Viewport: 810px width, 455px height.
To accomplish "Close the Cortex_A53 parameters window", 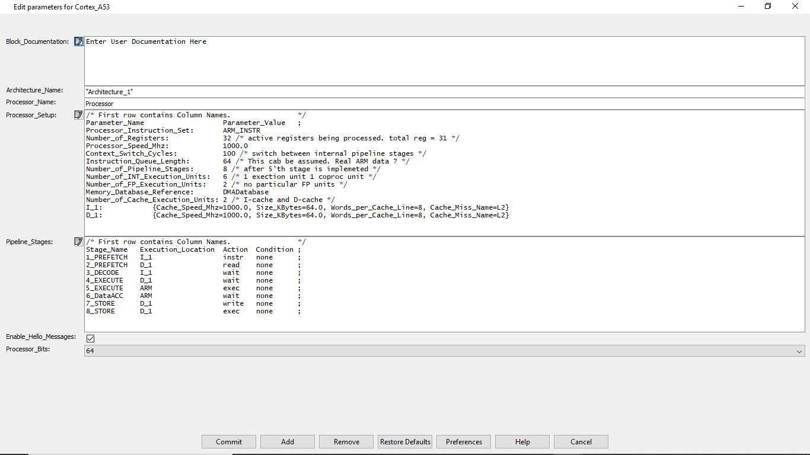I will coord(795,7).
